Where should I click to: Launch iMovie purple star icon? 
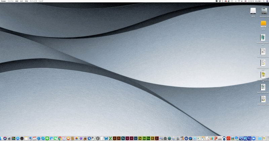(81, 138)
